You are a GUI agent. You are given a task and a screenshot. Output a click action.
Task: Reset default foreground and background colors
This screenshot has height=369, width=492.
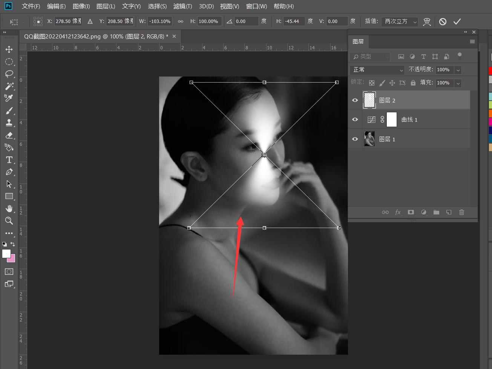pyautogui.click(x=4, y=244)
